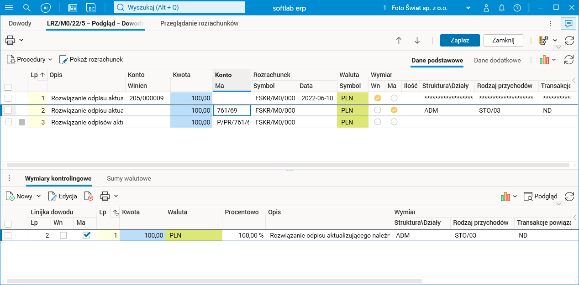Click the delete record icon in lower toolbar
This screenshot has width=579, height=285.
pos(89,196)
